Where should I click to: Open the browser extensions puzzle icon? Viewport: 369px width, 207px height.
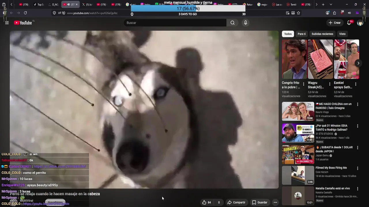point(334,13)
